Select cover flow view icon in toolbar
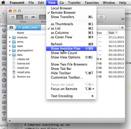The image size is (131, 129). click(33, 17)
